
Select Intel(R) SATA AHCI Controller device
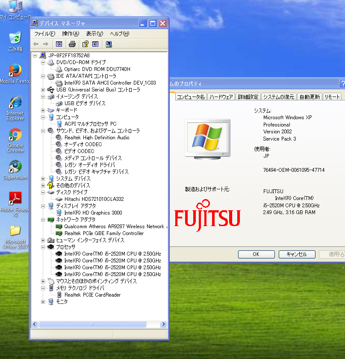click(110, 83)
